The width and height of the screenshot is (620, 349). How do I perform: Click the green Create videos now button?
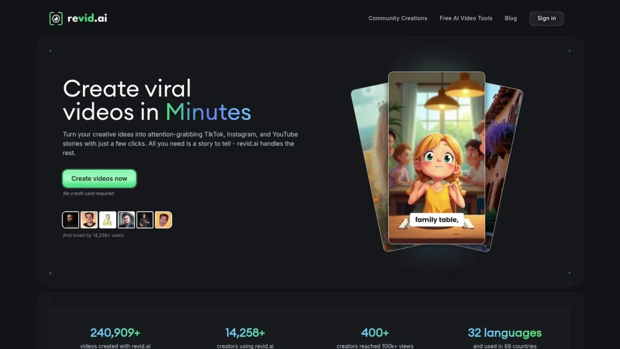tap(99, 179)
